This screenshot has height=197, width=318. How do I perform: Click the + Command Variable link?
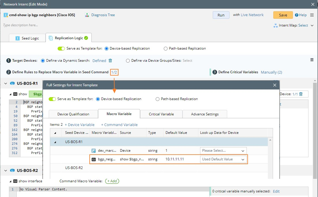119,125
